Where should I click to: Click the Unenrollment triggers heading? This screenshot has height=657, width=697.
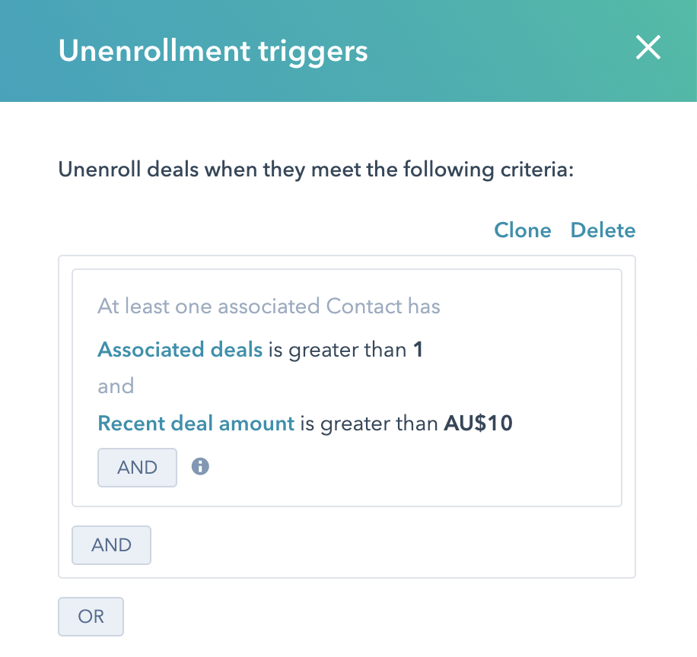pyautogui.click(x=213, y=51)
